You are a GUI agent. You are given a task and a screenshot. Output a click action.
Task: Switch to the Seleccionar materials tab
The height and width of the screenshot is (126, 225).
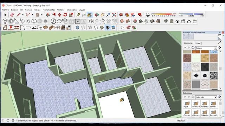188,43
